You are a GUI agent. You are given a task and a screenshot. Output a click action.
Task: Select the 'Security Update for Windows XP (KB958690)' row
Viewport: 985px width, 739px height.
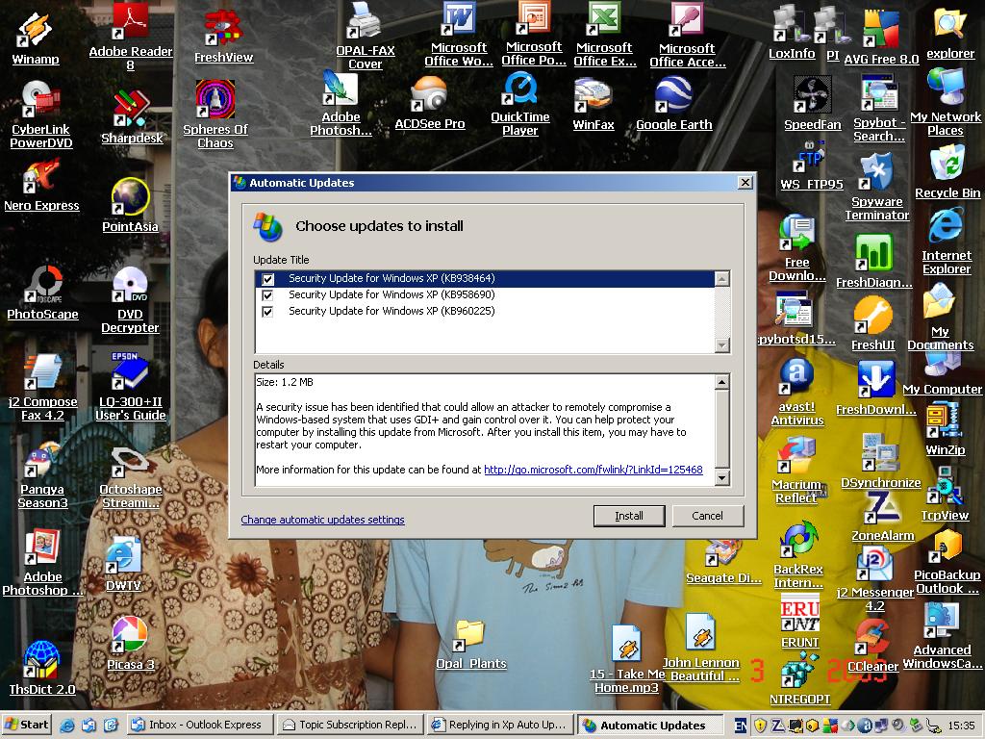tap(485, 294)
